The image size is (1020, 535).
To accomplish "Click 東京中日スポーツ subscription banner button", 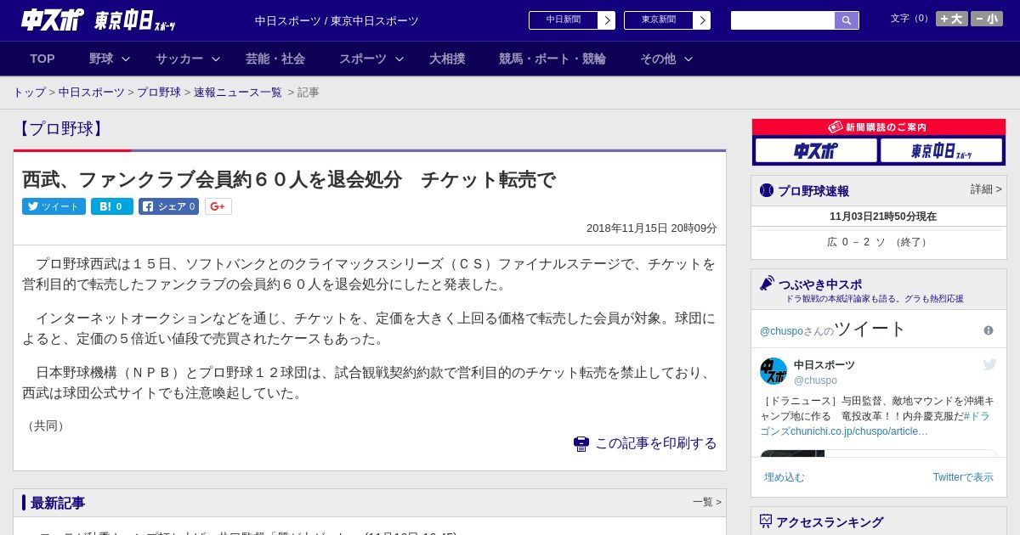I will pyautogui.click(x=942, y=150).
